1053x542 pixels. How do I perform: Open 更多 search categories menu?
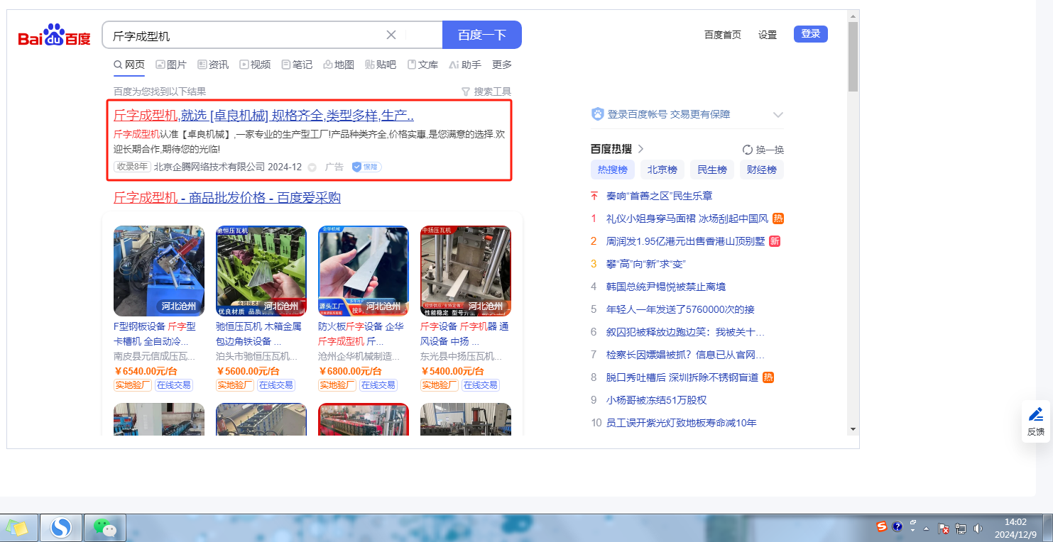(x=502, y=65)
